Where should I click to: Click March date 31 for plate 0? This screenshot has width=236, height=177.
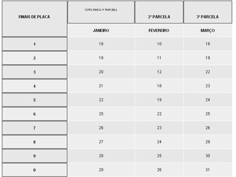click(208, 170)
